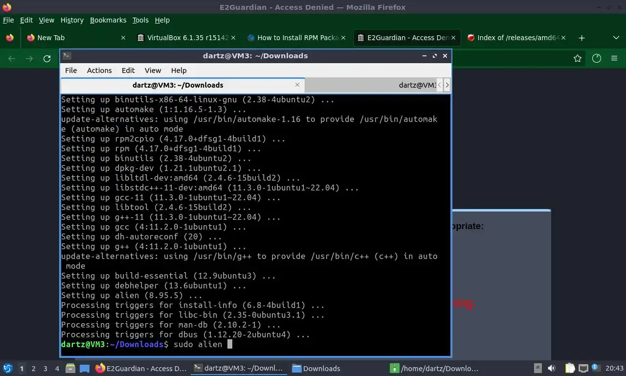Click the clock showing 20:43
The width and height of the screenshot is (626, 376).
pos(614,368)
